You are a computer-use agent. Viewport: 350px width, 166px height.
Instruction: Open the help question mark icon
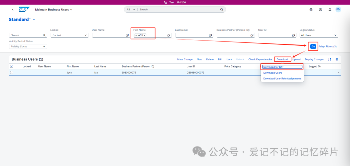[320, 10]
